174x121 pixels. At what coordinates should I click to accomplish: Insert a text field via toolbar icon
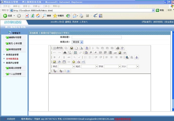pyautogui.click(x=101, y=53)
